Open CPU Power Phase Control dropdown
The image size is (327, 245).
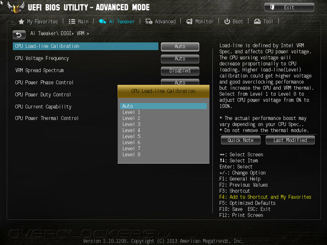tap(180, 82)
